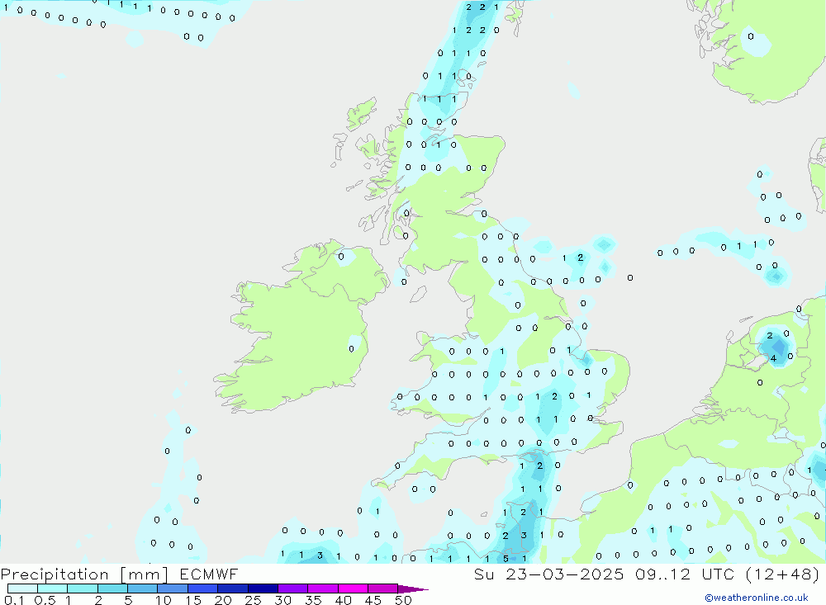The image size is (826, 605).
Task: Select the legend swatch between 5 and 10
Action: tap(143, 588)
